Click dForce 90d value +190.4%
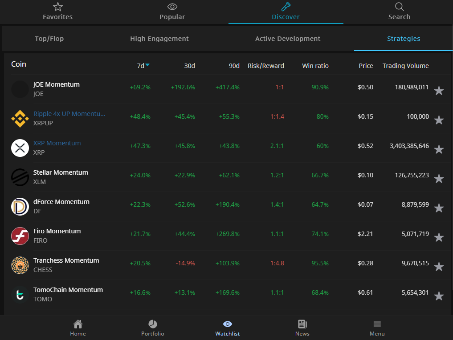Image resolution: width=453 pixels, height=340 pixels. pyautogui.click(x=227, y=204)
